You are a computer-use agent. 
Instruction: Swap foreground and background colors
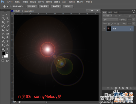[7, 53]
